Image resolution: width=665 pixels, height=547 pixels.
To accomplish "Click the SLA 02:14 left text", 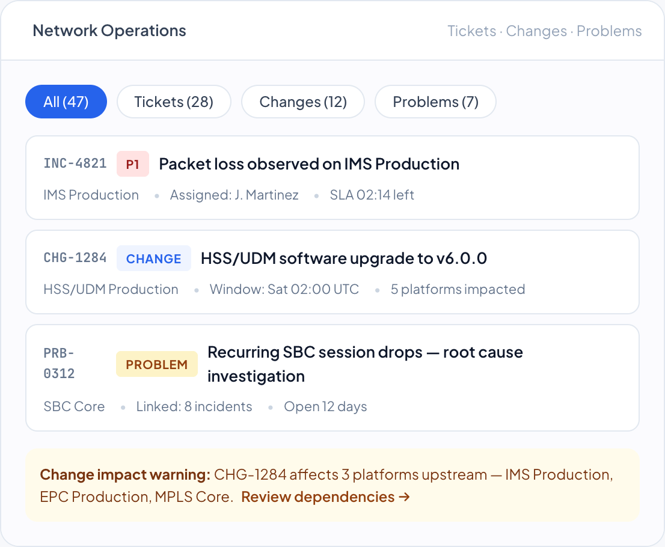I will click(372, 195).
